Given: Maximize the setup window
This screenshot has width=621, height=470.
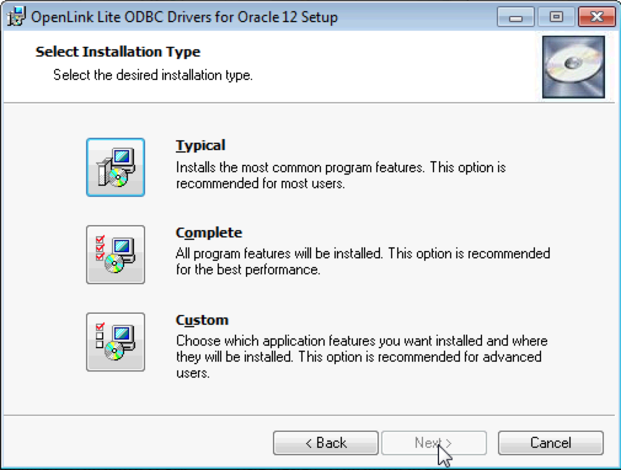Looking at the screenshot, I should (556, 17).
